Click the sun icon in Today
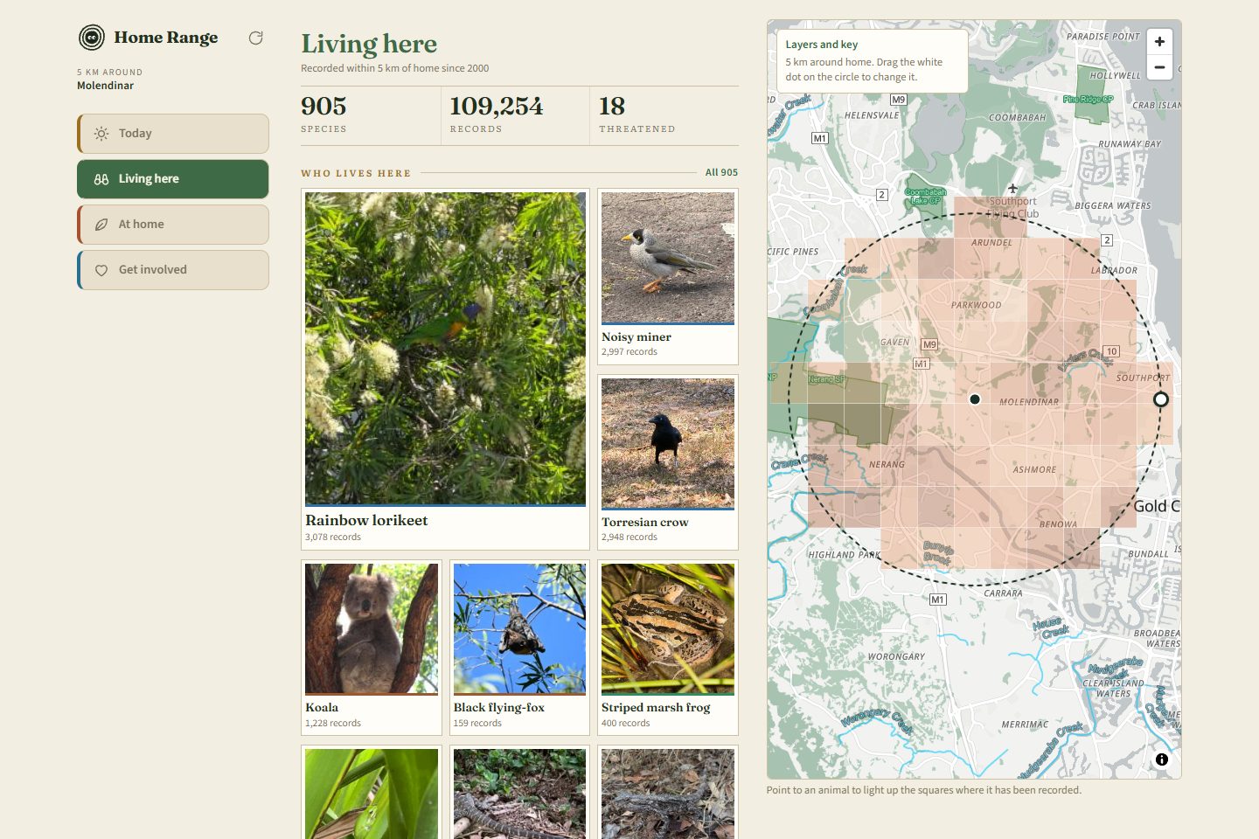 (x=101, y=134)
